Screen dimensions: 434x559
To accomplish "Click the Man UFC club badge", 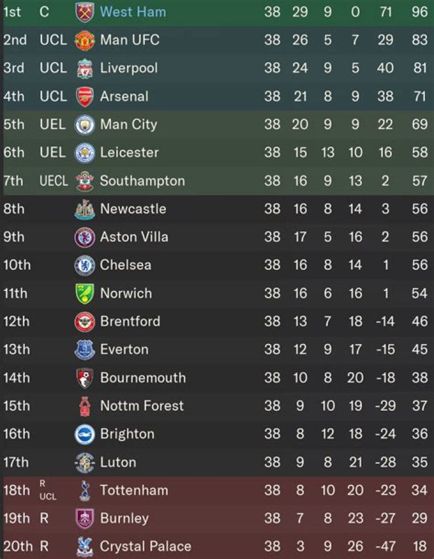I will click(x=84, y=40).
